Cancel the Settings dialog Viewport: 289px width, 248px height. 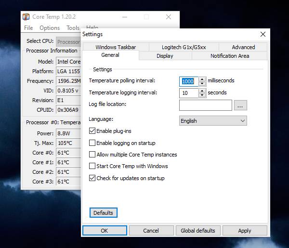pyautogui.click(x=151, y=231)
